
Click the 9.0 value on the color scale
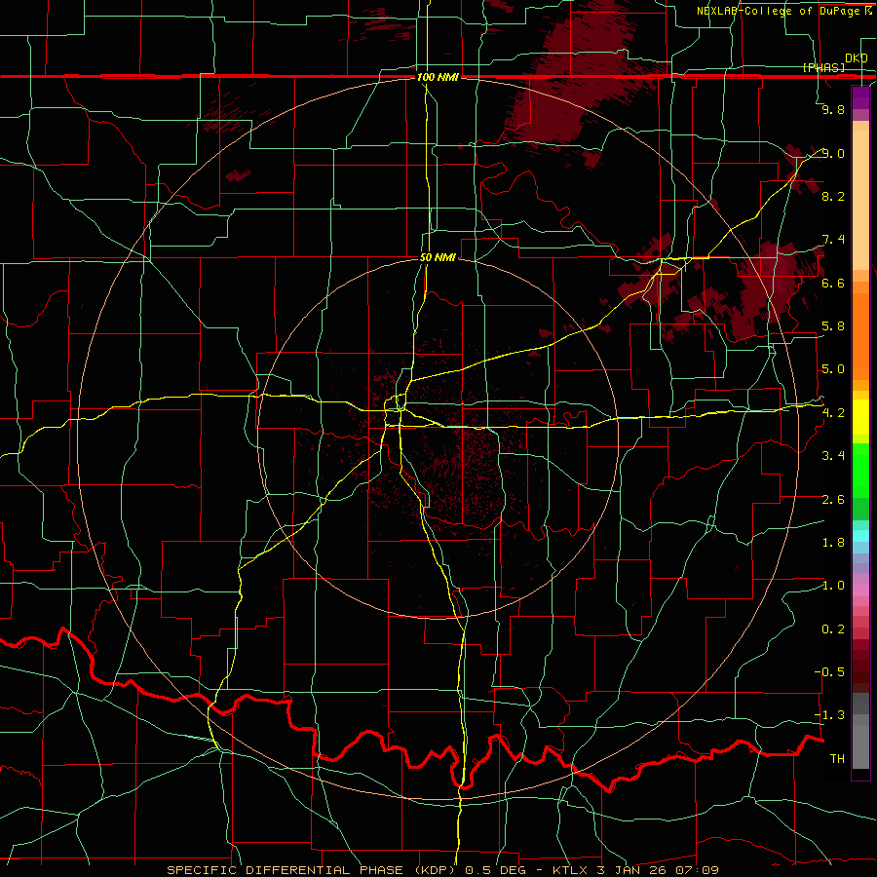click(833, 153)
